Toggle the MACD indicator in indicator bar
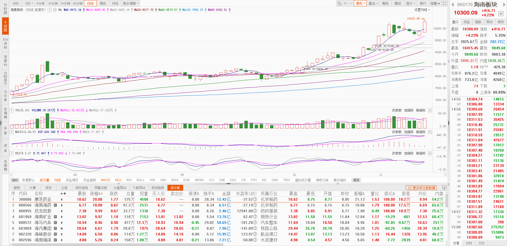Image resolution: width=507 pixels, height=246 pixels. pyautogui.click(x=105, y=180)
